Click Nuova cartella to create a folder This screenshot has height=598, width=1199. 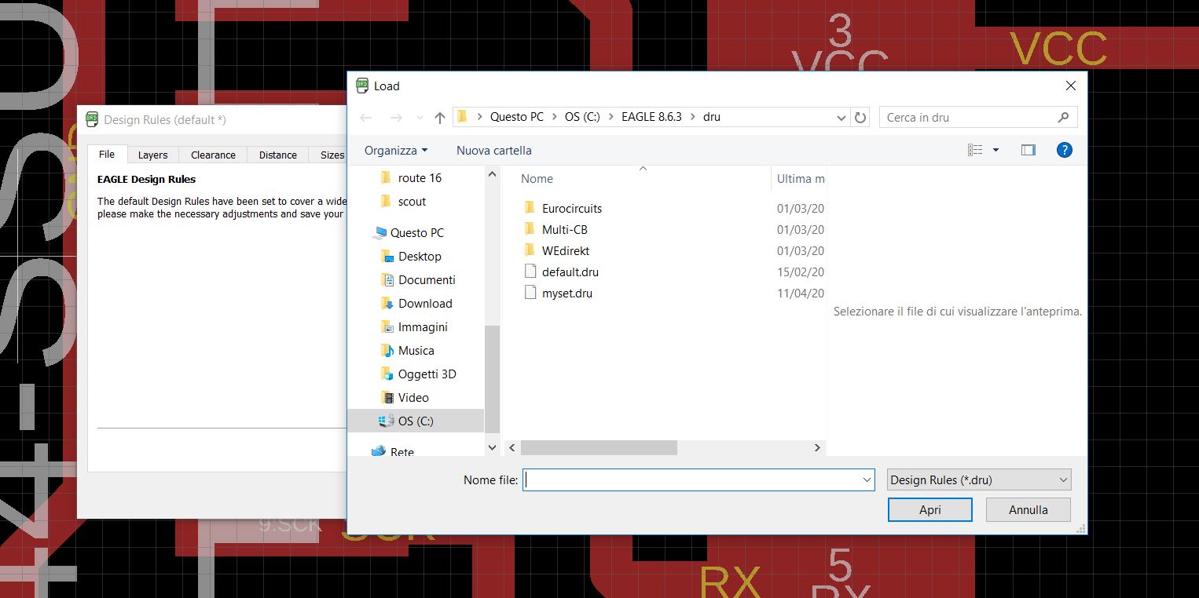coord(494,150)
